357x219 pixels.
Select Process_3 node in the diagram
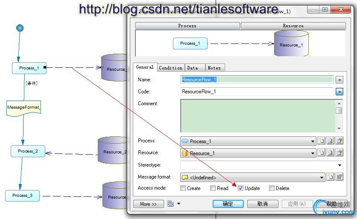23,196
